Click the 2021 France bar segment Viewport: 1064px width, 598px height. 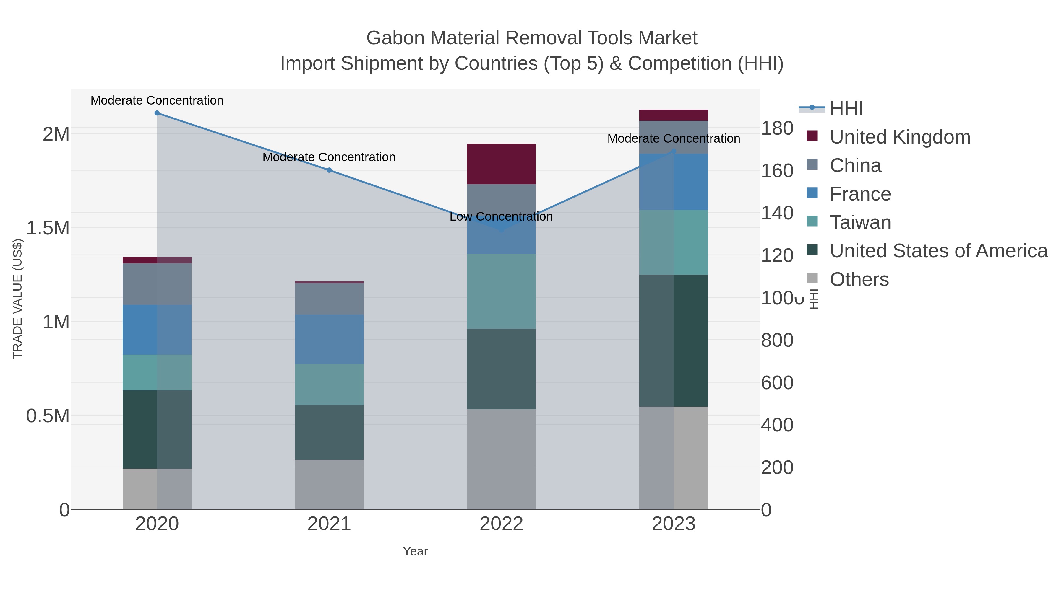tap(329, 339)
